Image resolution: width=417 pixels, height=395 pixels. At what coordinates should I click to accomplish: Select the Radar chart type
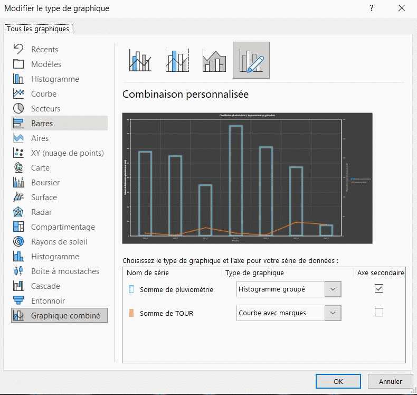[42, 212]
